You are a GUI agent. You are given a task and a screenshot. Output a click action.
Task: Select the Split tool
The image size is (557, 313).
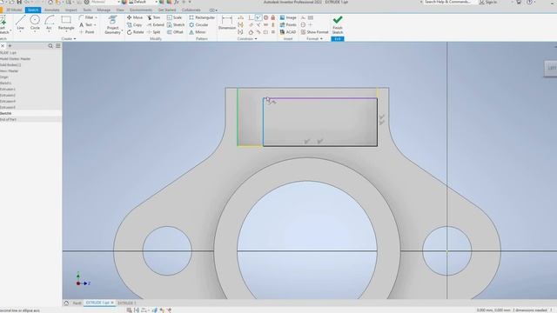153,32
